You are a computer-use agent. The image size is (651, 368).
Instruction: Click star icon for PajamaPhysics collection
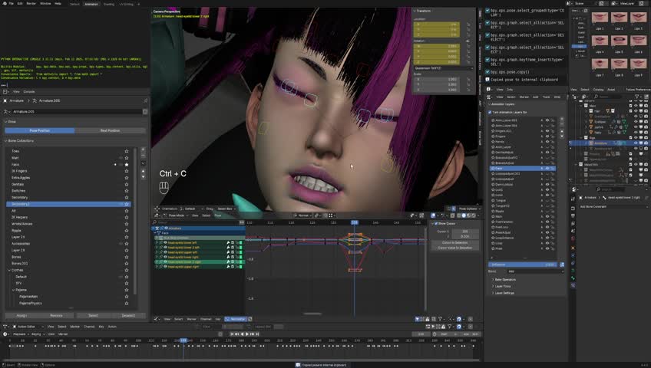coord(127,304)
